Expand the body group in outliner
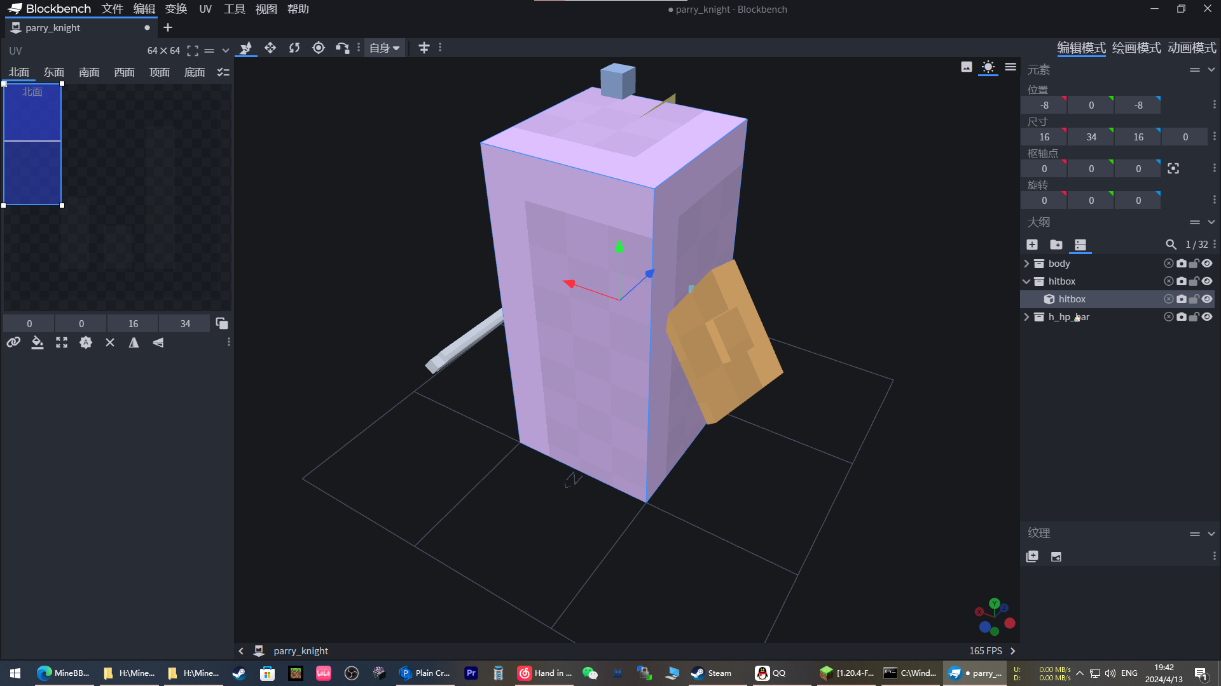This screenshot has height=686, width=1221. click(x=1026, y=264)
